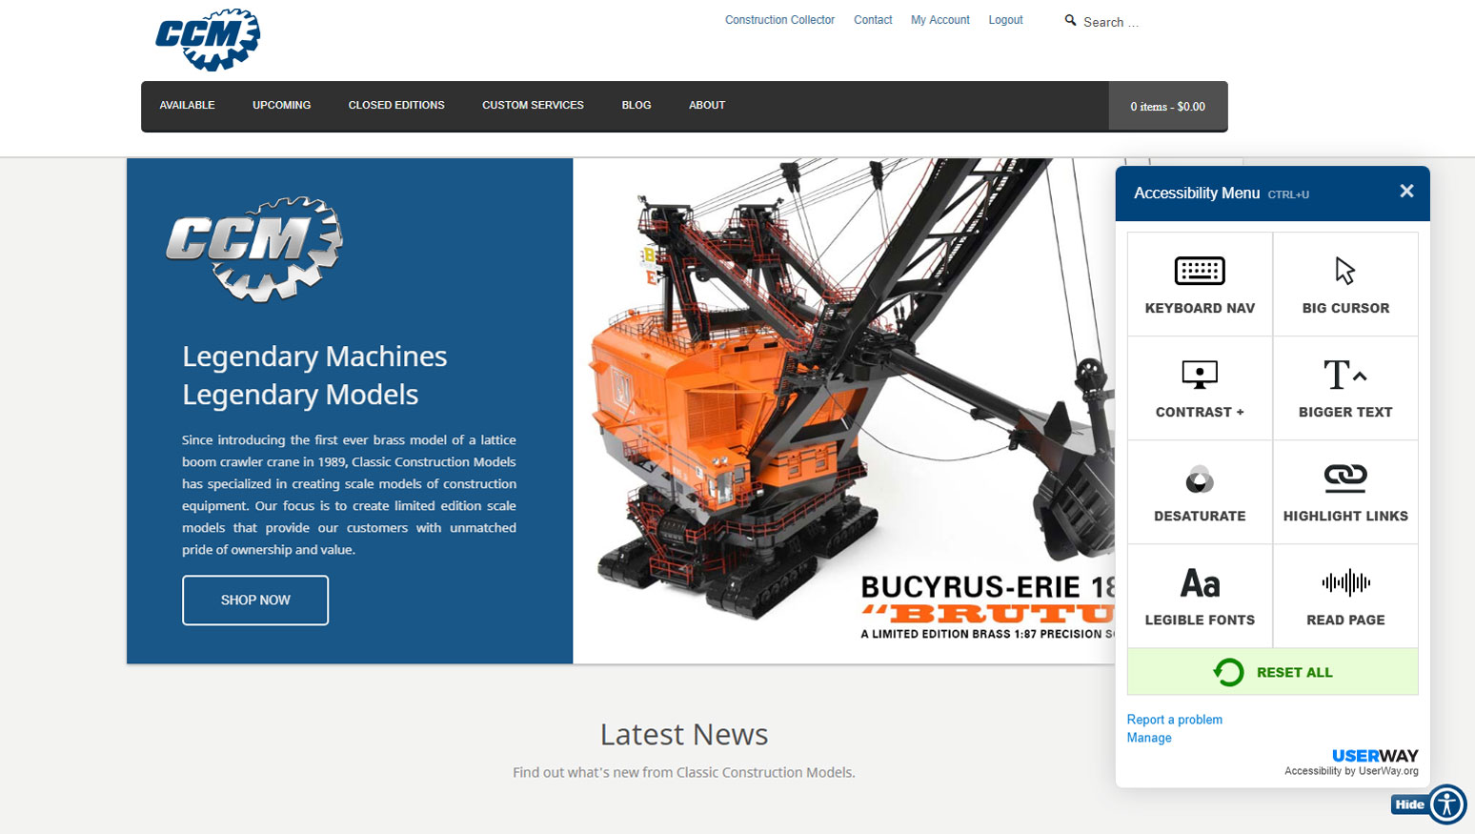
Task: Close the Accessibility Menu panel
Action: click(x=1406, y=192)
